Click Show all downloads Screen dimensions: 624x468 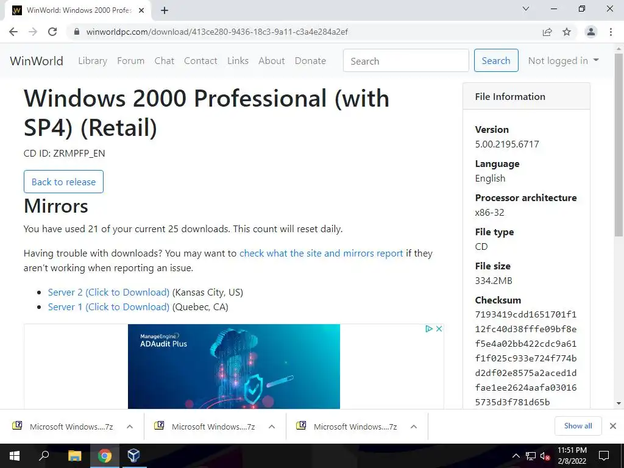click(x=578, y=426)
